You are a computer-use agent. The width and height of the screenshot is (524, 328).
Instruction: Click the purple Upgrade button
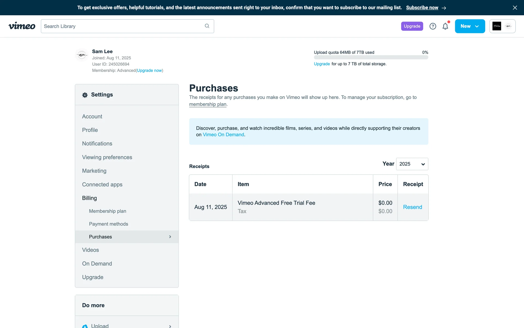click(412, 26)
